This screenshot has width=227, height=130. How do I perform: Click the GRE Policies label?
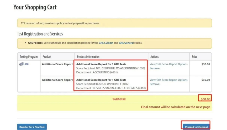35,43
